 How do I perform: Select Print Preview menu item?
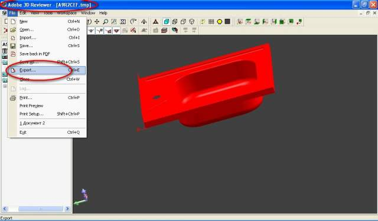coord(47,106)
